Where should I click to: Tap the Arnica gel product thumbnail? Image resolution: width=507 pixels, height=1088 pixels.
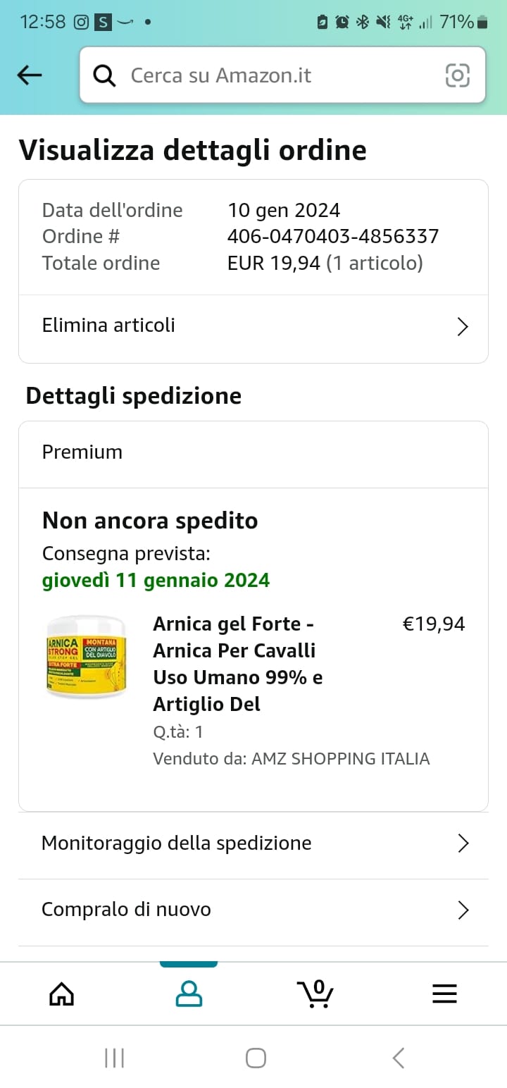[x=86, y=657]
